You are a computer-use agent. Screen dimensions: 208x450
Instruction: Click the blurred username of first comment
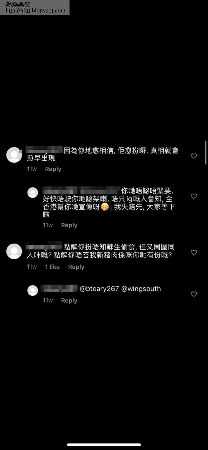click(44, 150)
